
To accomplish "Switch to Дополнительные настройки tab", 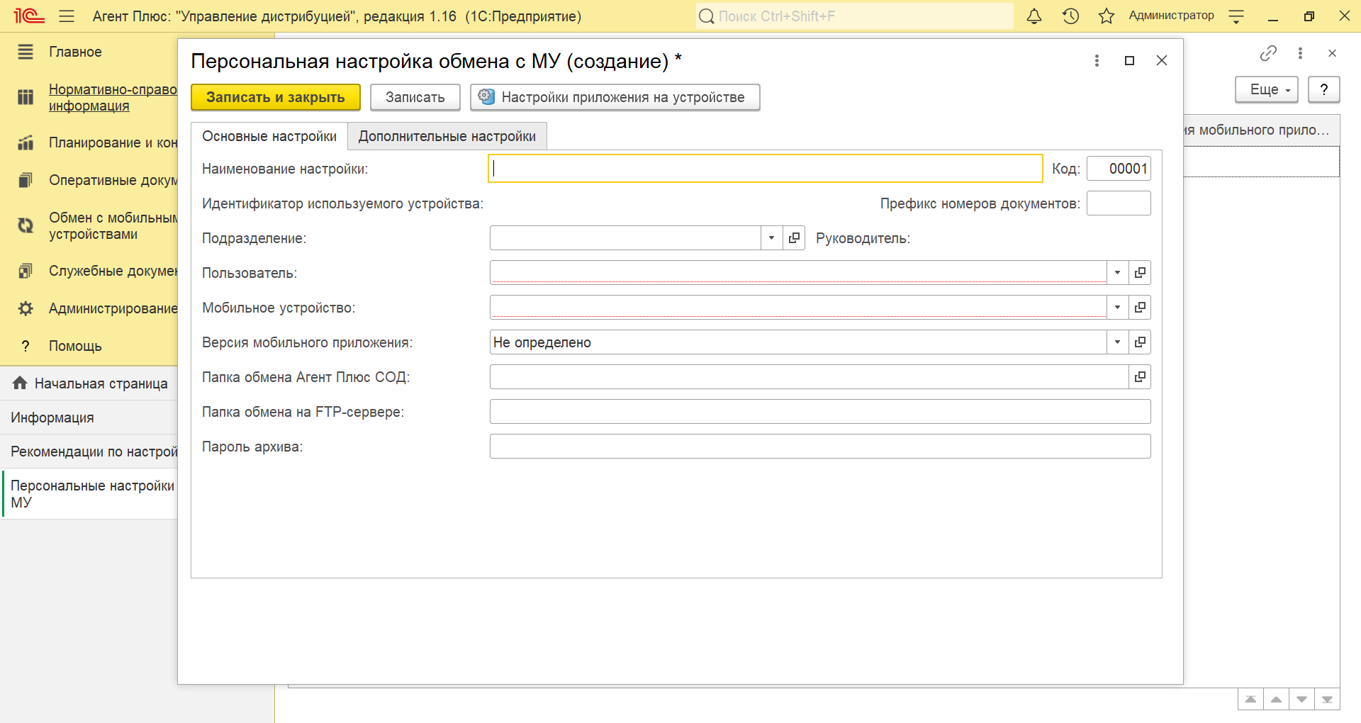I will [447, 136].
